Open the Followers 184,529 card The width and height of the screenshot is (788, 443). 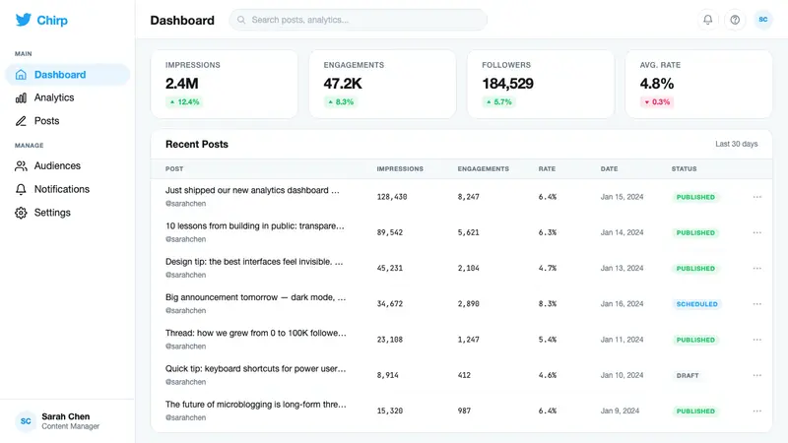click(541, 85)
